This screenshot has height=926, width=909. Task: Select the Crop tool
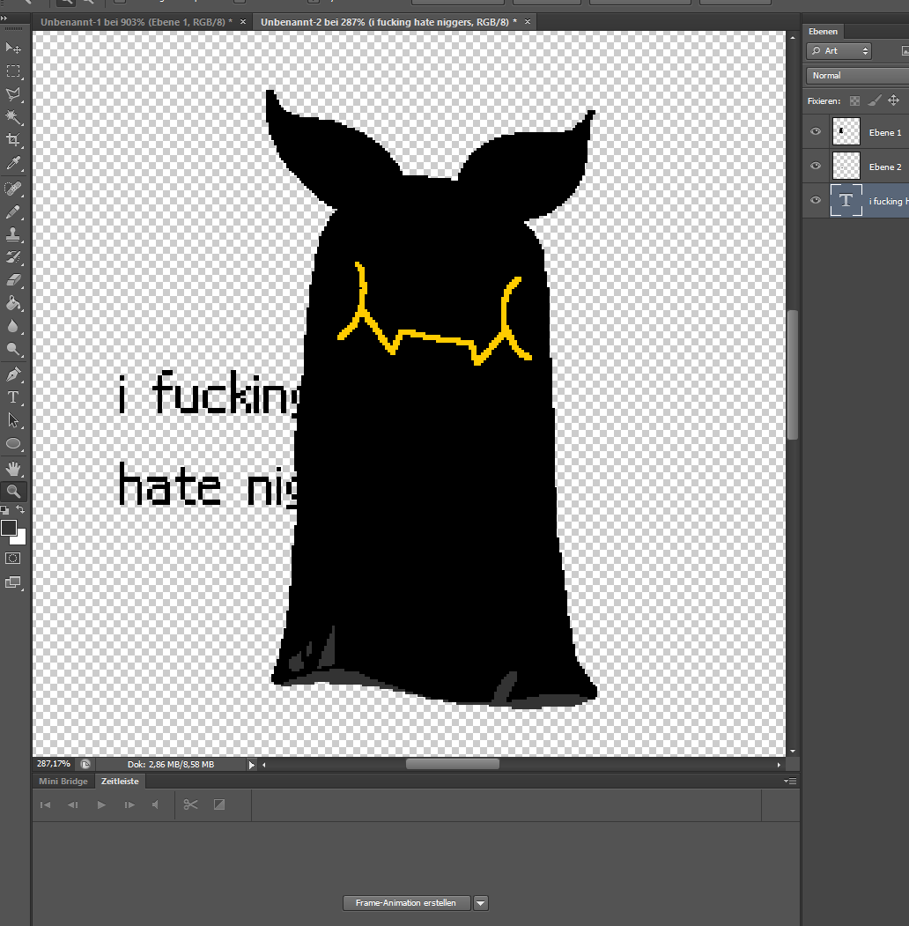click(x=13, y=140)
